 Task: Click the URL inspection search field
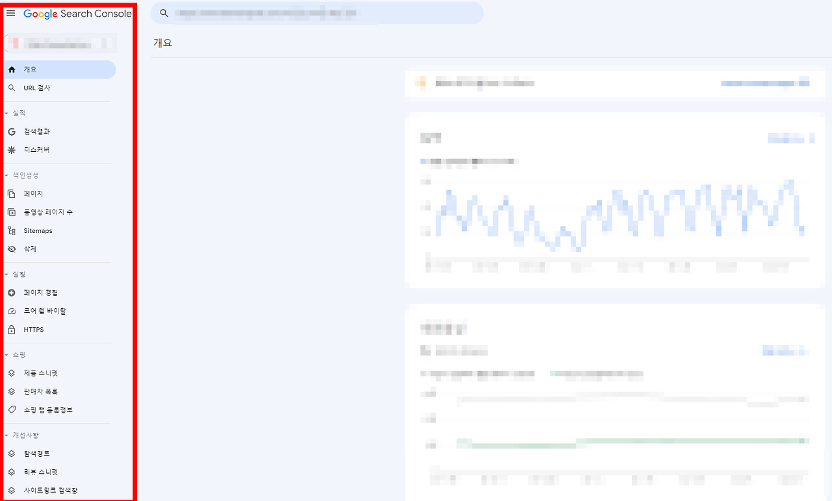coord(317,13)
